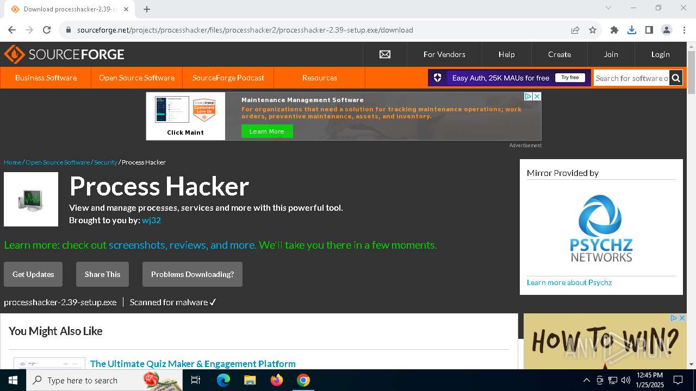Focus the Search for software field
The height and width of the screenshot is (391, 696).
point(631,78)
